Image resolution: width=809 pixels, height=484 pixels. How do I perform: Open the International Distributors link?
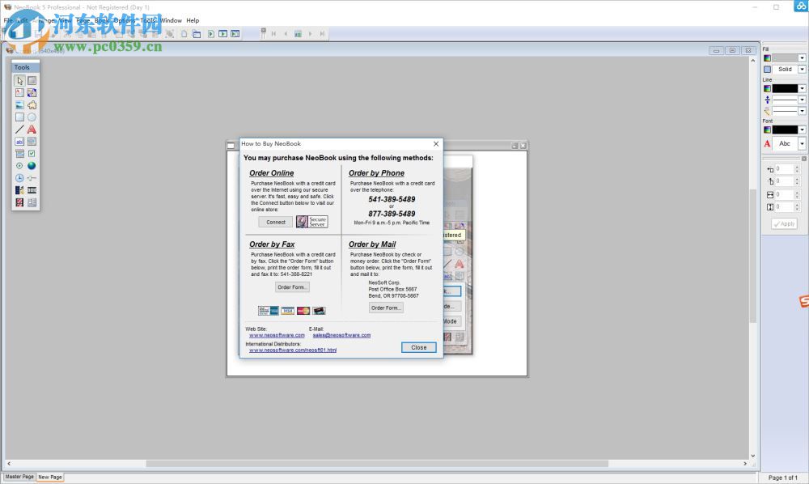click(293, 350)
